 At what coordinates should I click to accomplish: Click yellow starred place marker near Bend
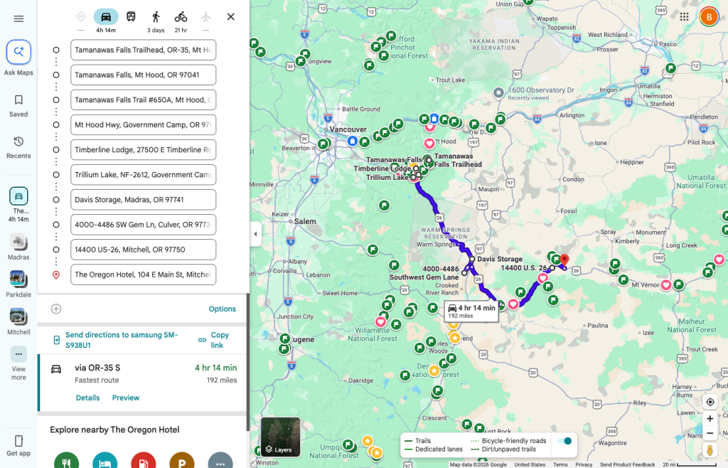[x=454, y=338]
